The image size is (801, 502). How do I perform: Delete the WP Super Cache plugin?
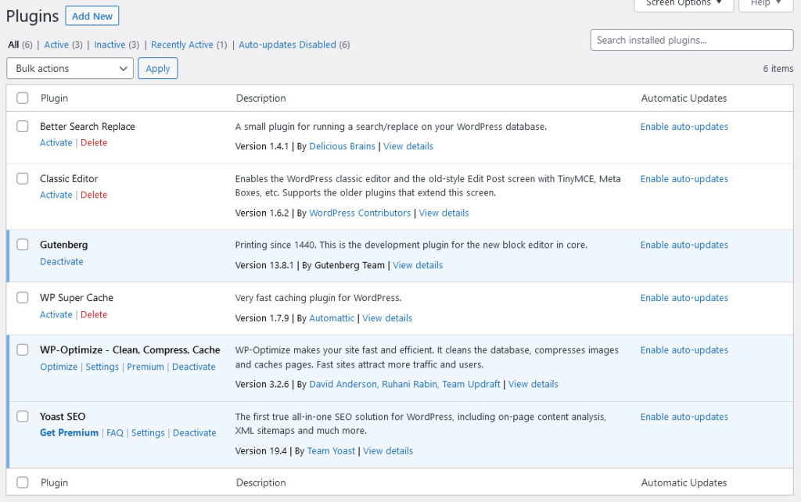click(x=94, y=314)
